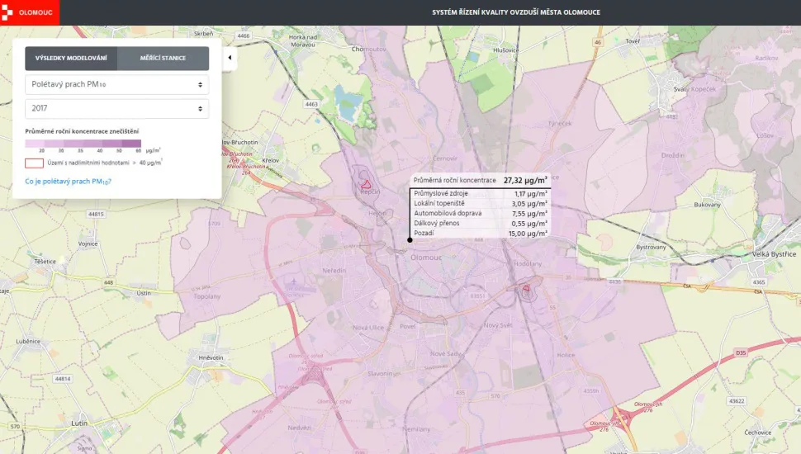The image size is (801, 454).
Task: Click the darkest legend color swatch
Action: point(131,144)
